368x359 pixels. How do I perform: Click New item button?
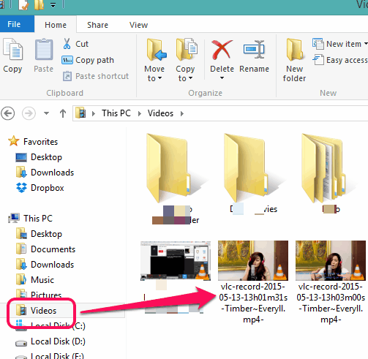click(340, 44)
